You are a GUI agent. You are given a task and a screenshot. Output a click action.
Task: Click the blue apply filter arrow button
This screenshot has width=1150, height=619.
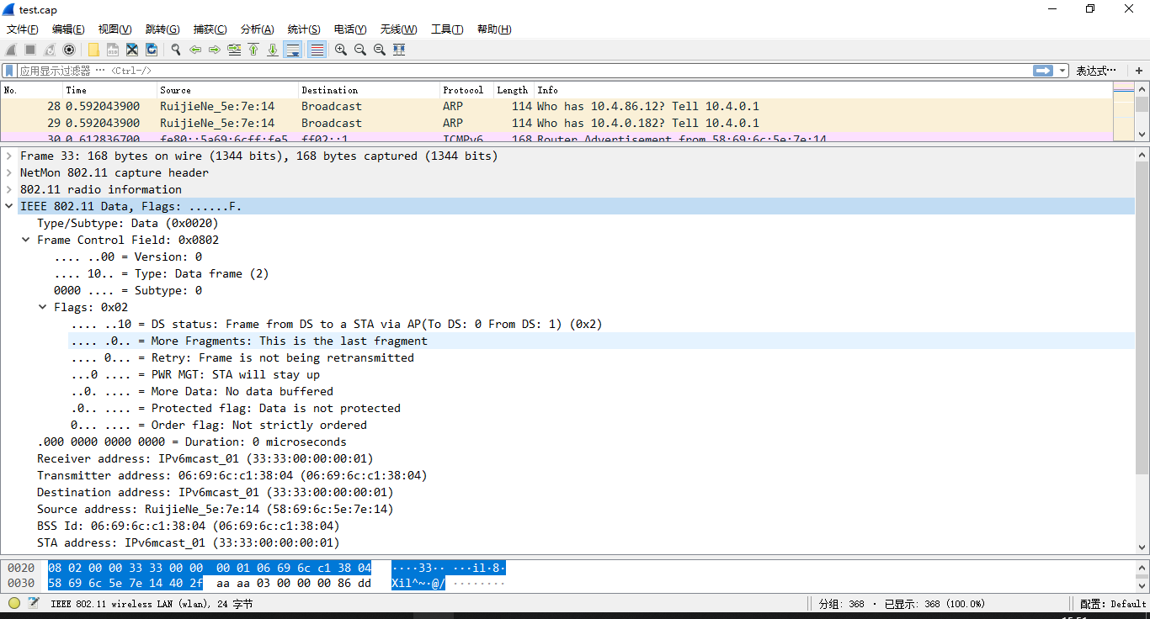click(x=1044, y=70)
